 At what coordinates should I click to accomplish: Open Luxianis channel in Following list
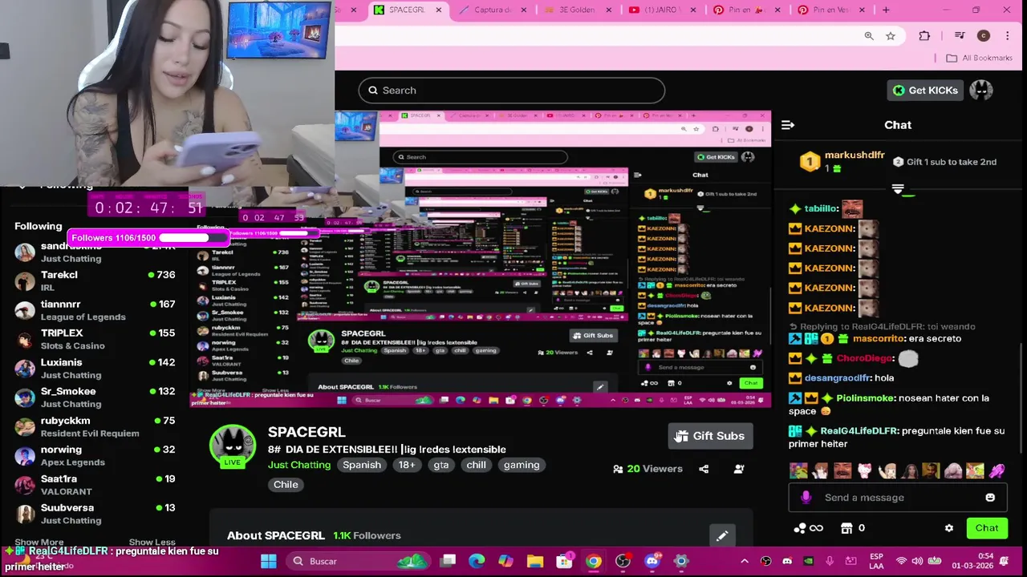[x=95, y=369]
